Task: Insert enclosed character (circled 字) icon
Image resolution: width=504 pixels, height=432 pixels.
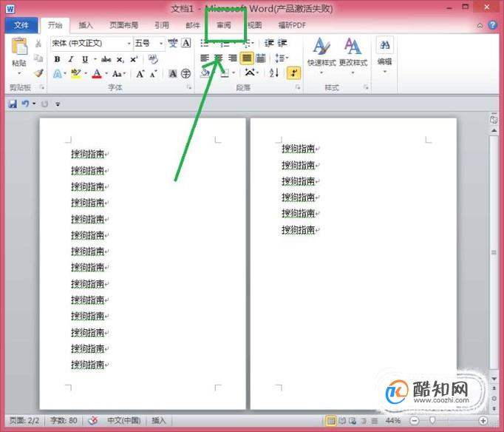Action: [185, 74]
